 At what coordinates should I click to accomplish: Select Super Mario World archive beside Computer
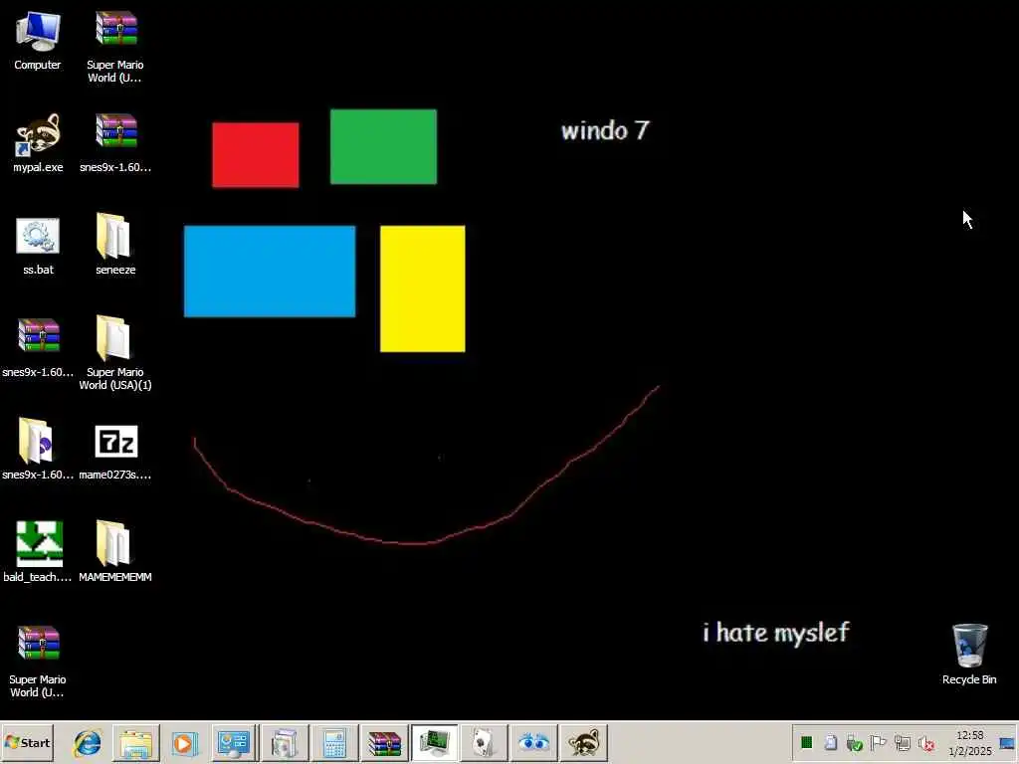(x=115, y=47)
